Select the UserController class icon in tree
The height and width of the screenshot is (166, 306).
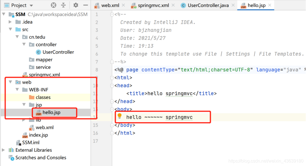click(x=38, y=52)
